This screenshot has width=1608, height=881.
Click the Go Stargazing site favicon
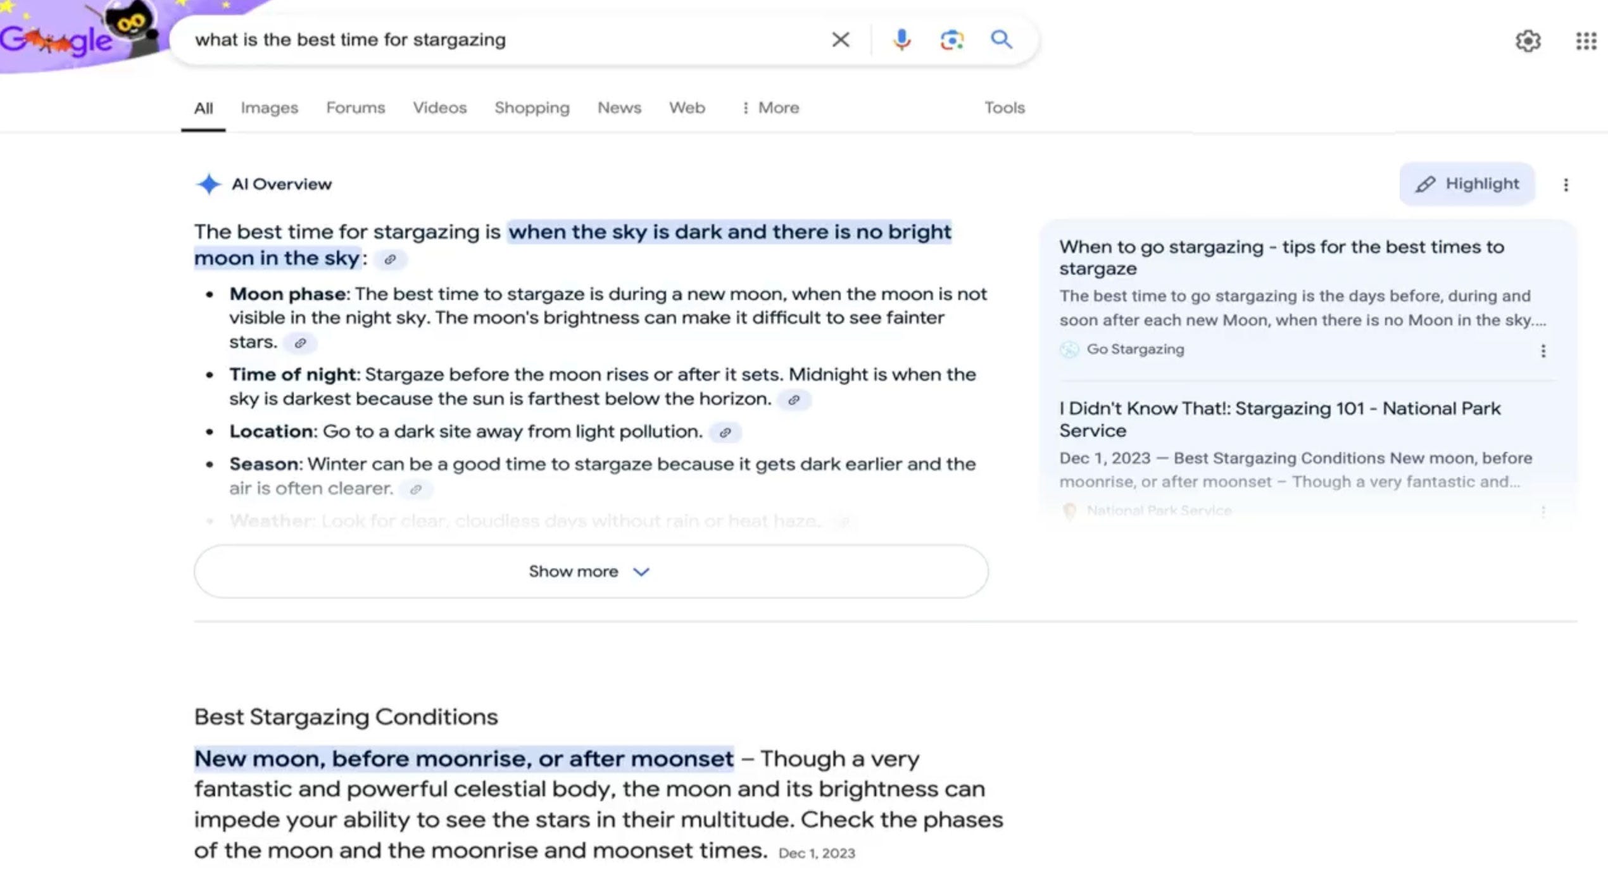coord(1069,349)
